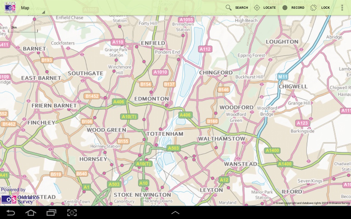Click the B193 road sign
The width and height of the screenshot is (351, 219).
tap(47, 60)
